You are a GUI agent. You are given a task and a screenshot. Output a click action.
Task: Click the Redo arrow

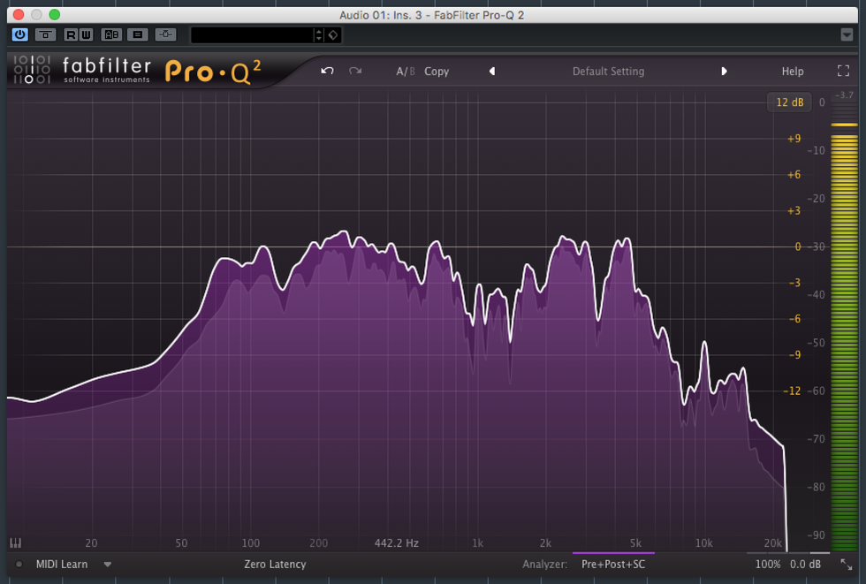pyautogui.click(x=355, y=72)
